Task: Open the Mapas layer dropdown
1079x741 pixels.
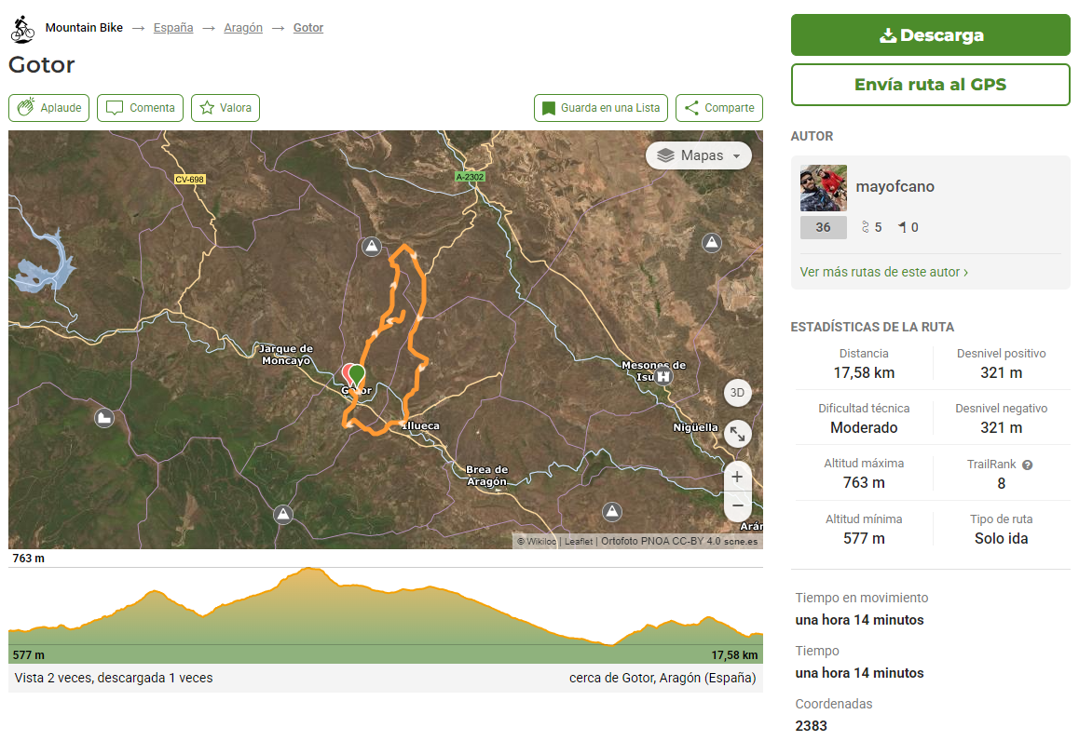Action: tap(699, 155)
